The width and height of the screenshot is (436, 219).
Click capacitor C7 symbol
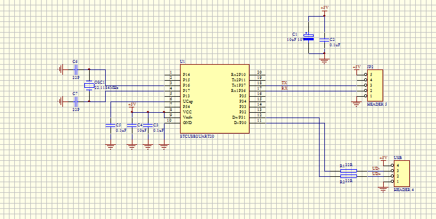75,101
